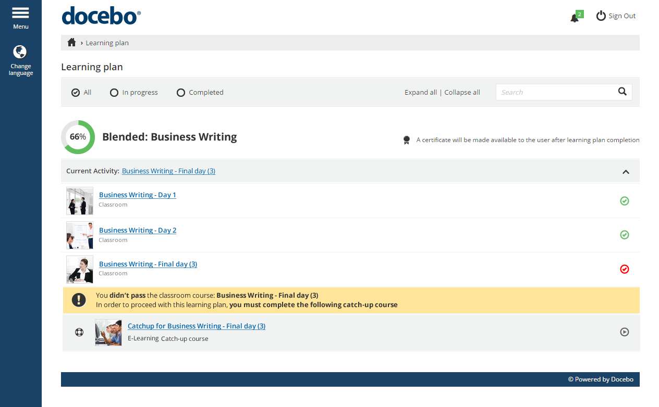Viewport: 659px width, 407px height.
Task: Go to home via breadcrumb house icon
Action: pyautogui.click(x=72, y=43)
